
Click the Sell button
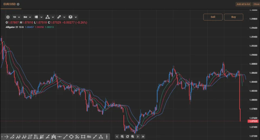(x=213, y=17)
